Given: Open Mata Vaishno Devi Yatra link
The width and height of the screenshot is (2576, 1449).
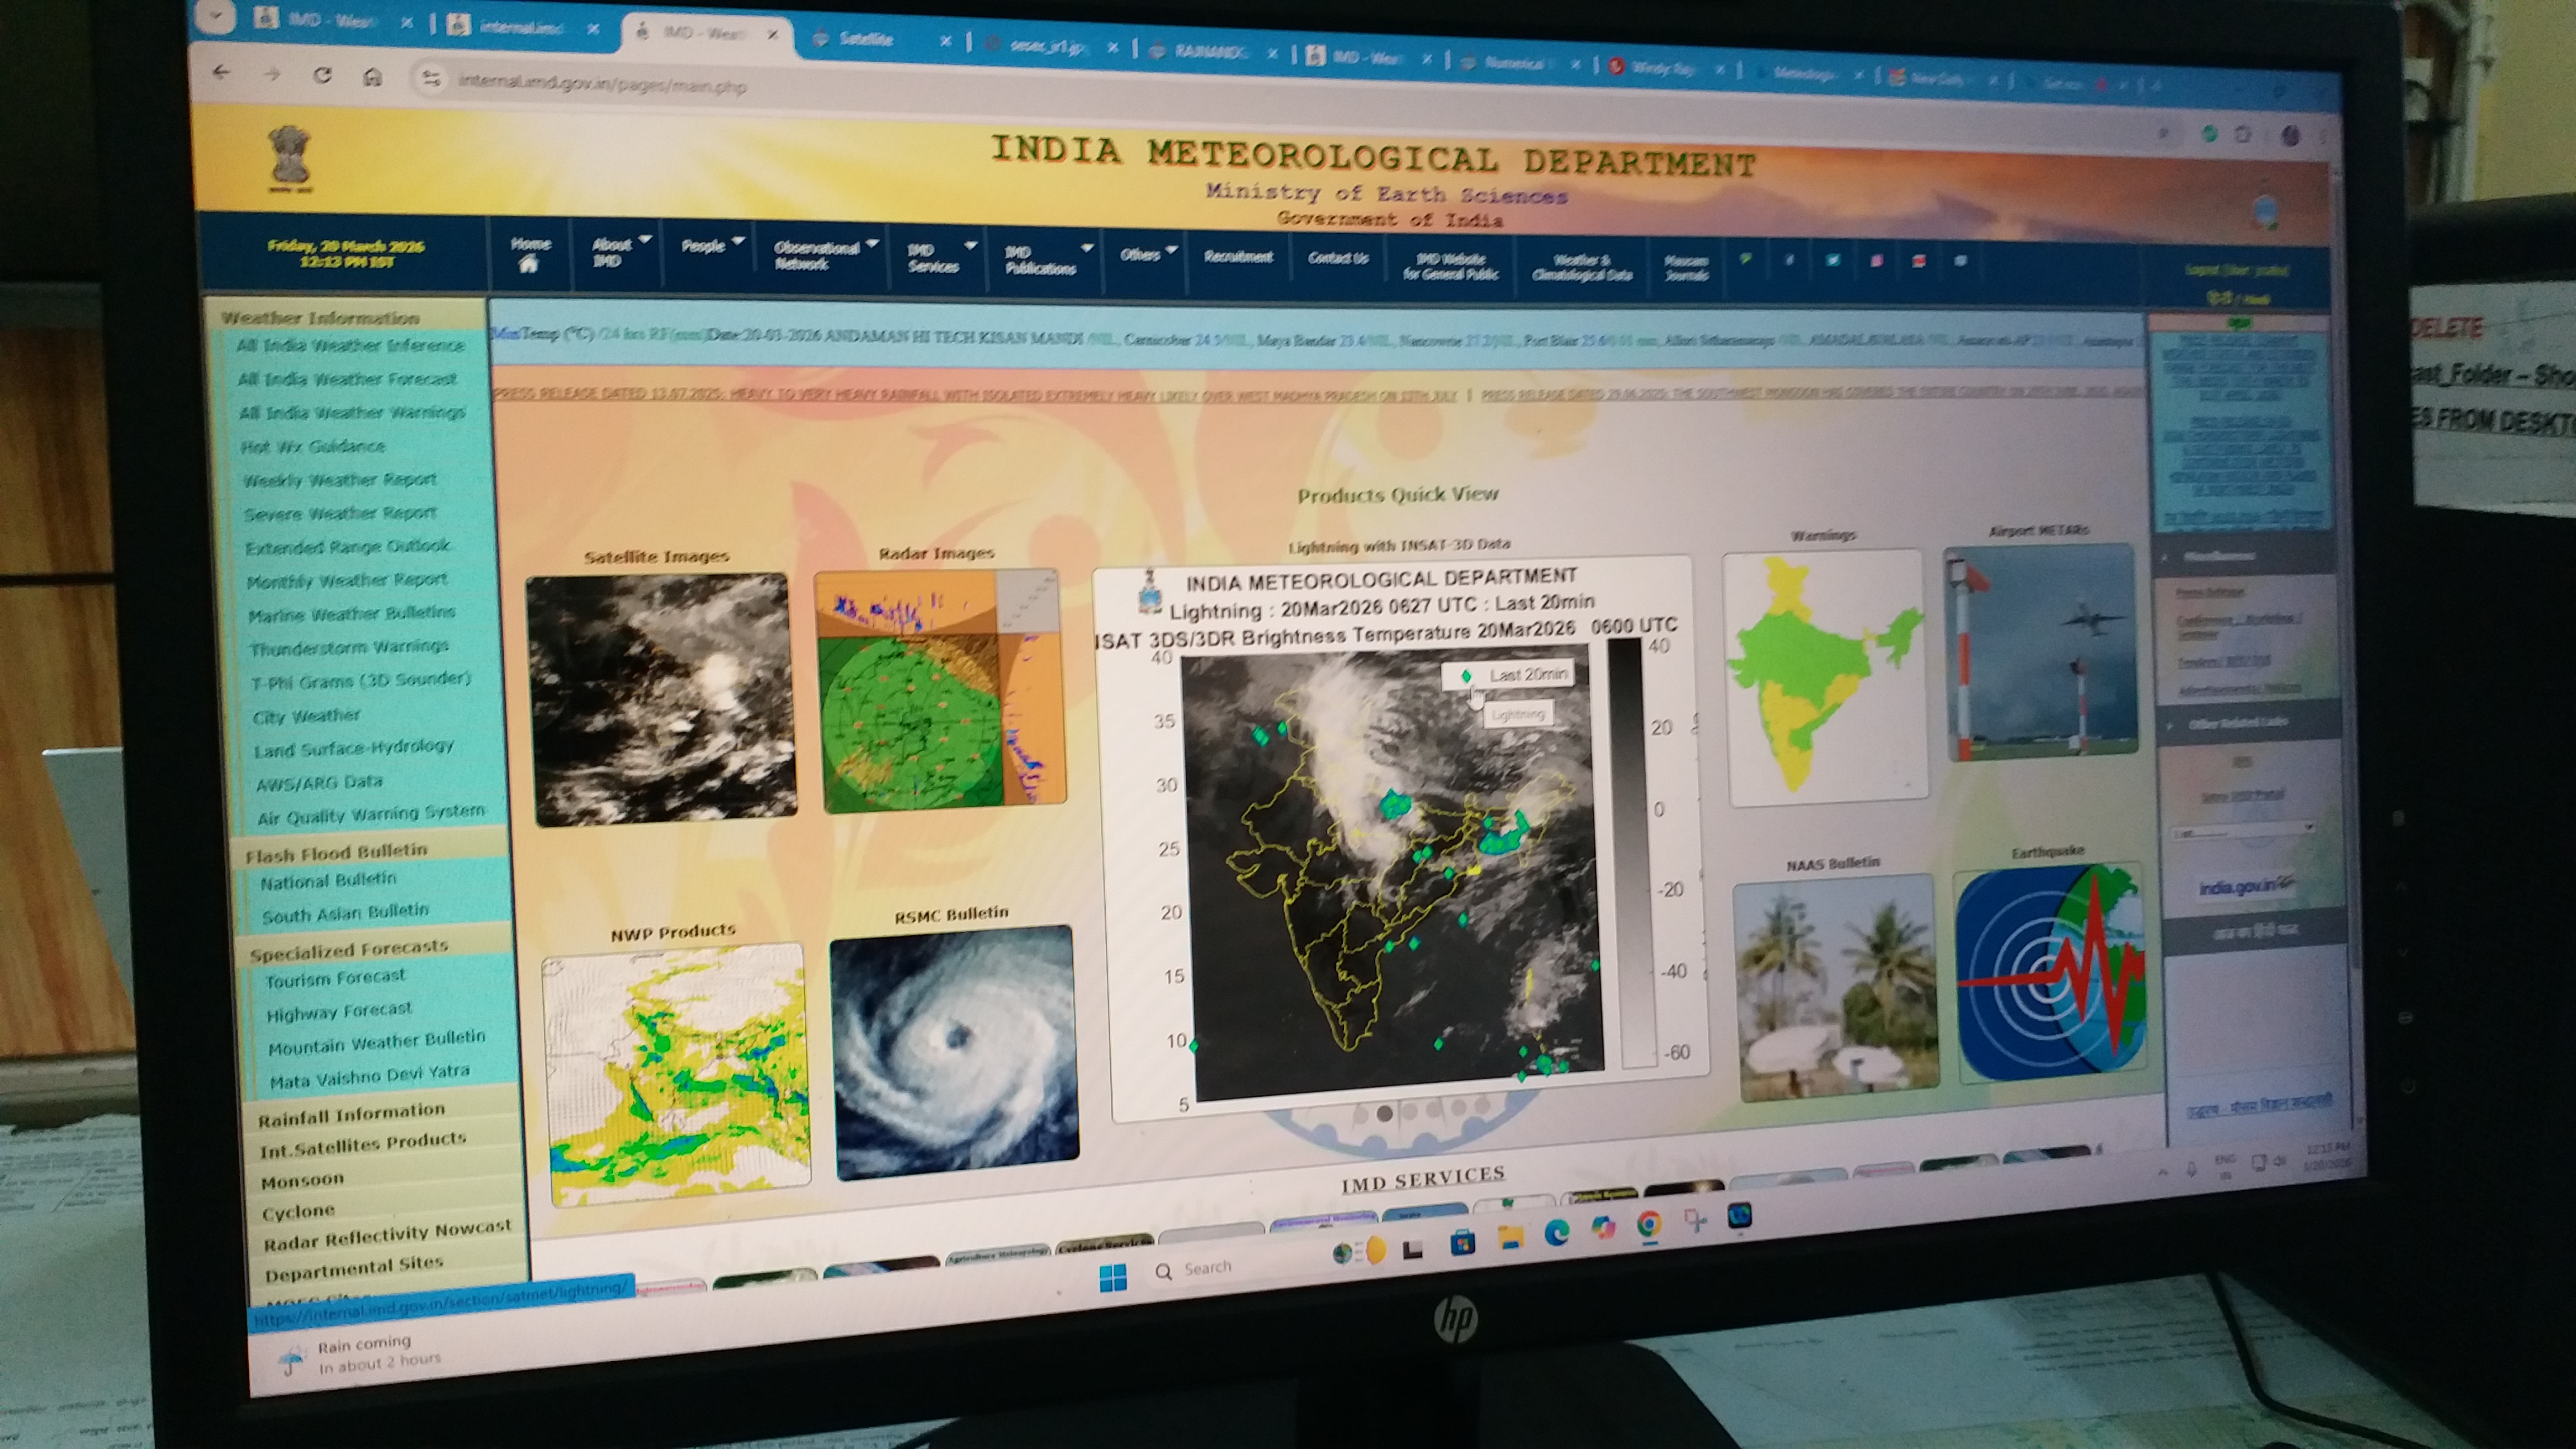Looking at the screenshot, I should click(369, 1076).
